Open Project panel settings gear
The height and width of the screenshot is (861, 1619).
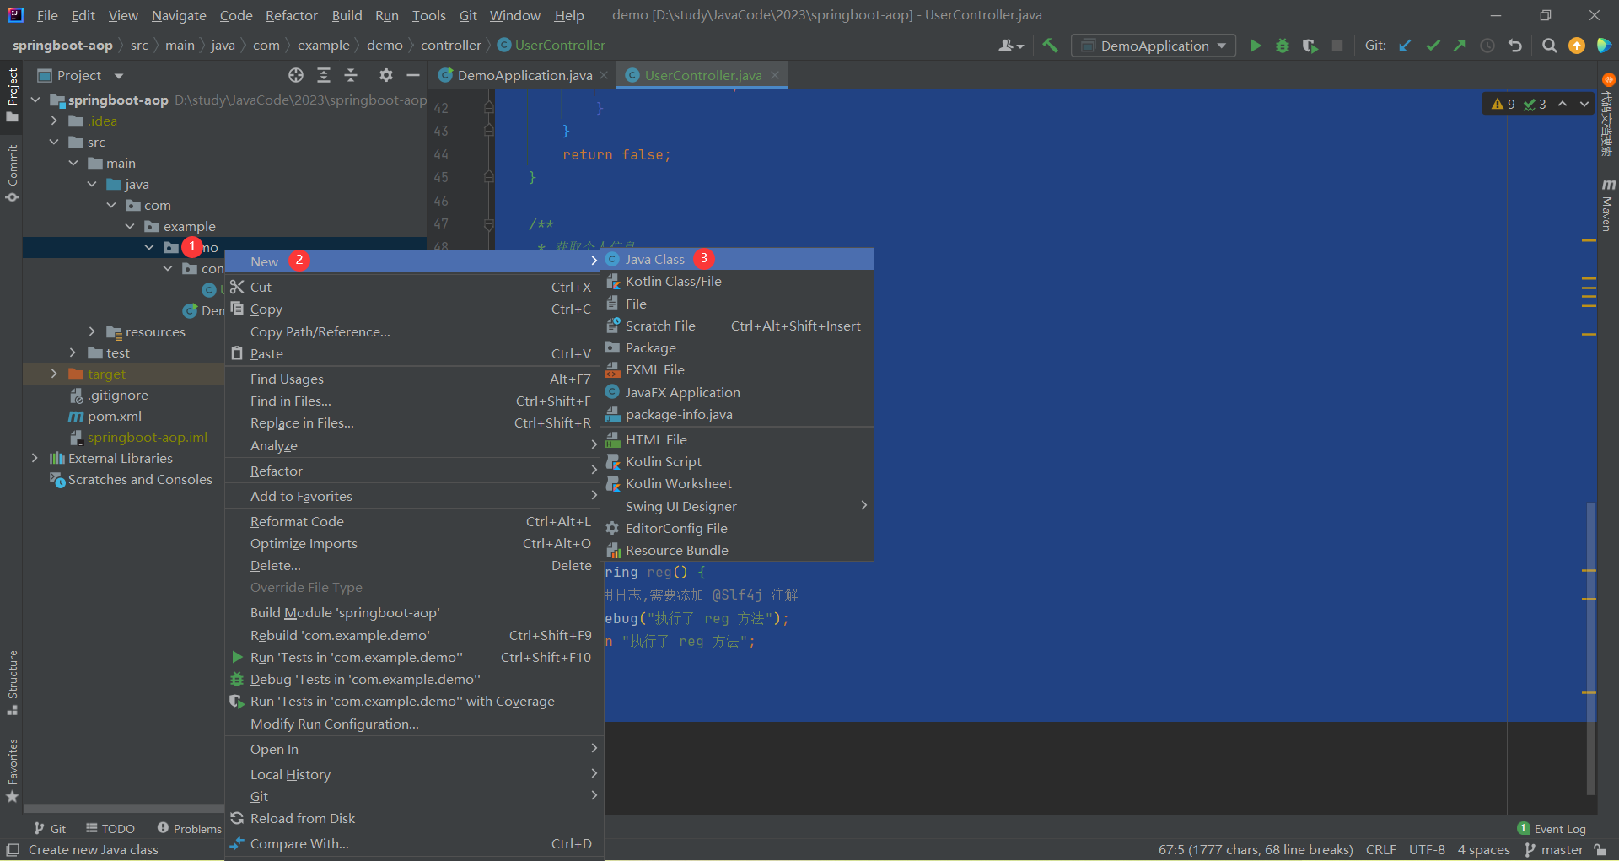(386, 75)
